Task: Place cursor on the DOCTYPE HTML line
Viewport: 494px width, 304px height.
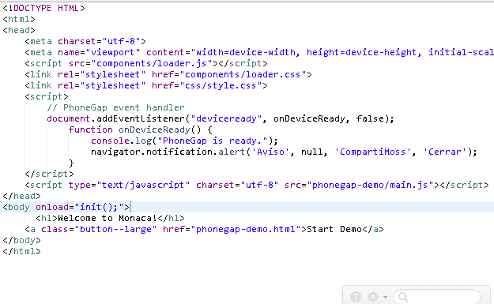Action: point(43,8)
